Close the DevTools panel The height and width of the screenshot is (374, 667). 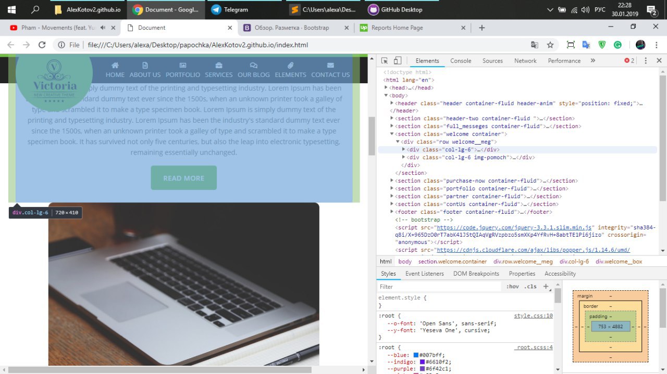tap(659, 61)
